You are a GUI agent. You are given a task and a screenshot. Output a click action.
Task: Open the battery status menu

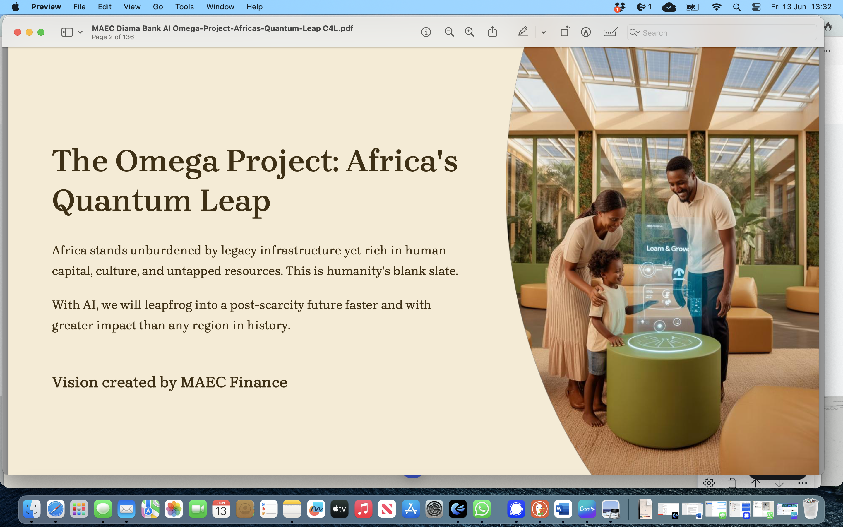[x=693, y=7]
